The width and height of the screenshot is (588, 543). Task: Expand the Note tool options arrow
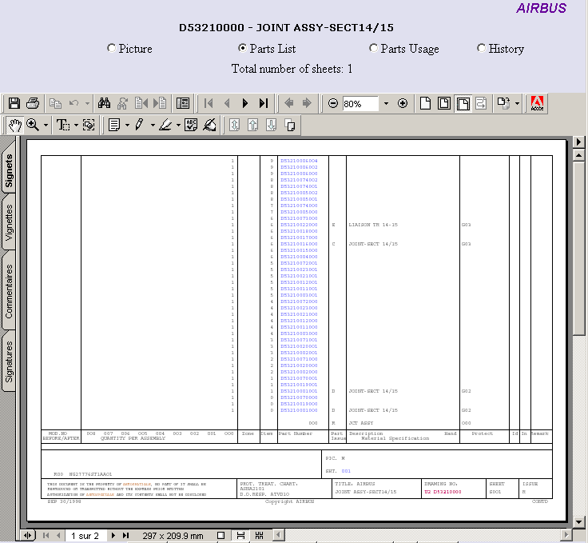[x=127, y=125]
